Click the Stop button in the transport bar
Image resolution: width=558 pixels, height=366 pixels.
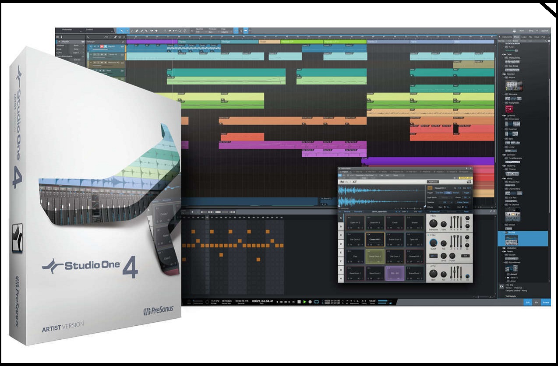(x=299, y=302)
